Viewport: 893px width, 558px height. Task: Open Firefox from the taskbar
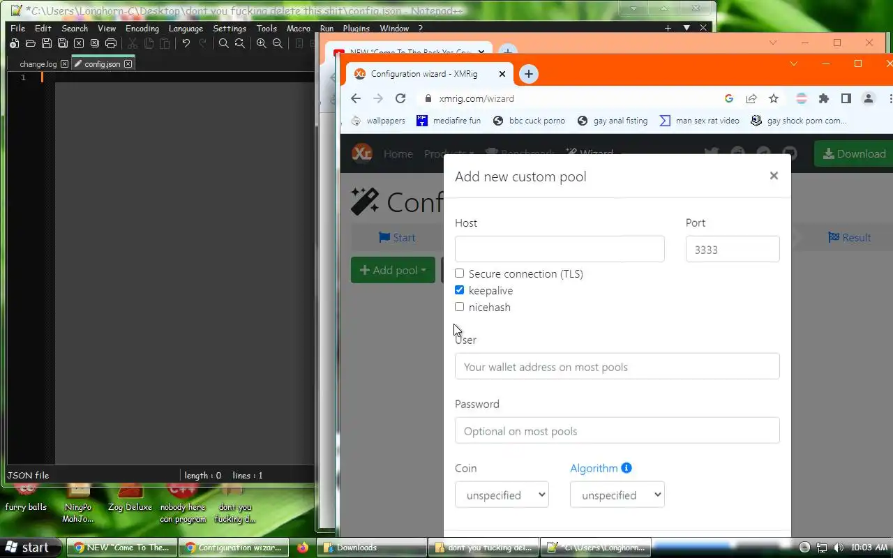click(x=302, y=548)
